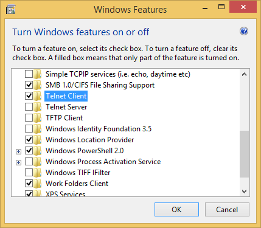The height and width of the screenshot is (228, 261).
Task: Click folder icon beside Windows Location Provider
Action: coord(38,140)
